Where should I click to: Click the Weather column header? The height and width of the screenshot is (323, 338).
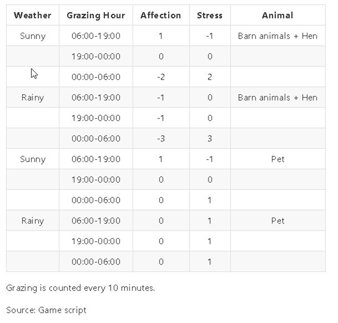[32, 15]
